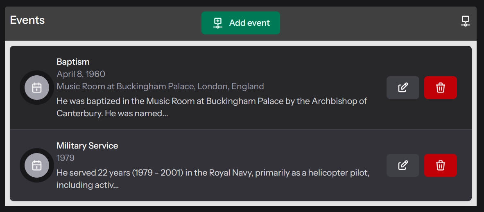
Task: Open the Military Service event title
Action: 87,146
